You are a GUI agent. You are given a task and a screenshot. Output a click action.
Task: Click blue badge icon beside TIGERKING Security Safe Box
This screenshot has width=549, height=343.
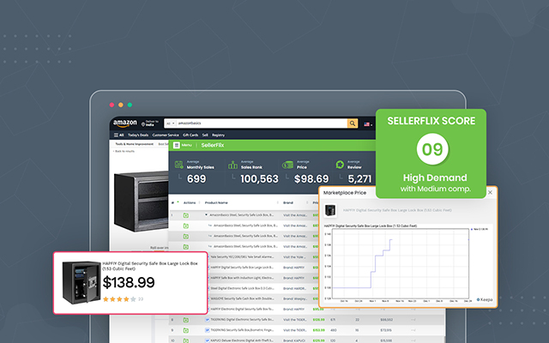pyautogui.click(x=208, y=330)
